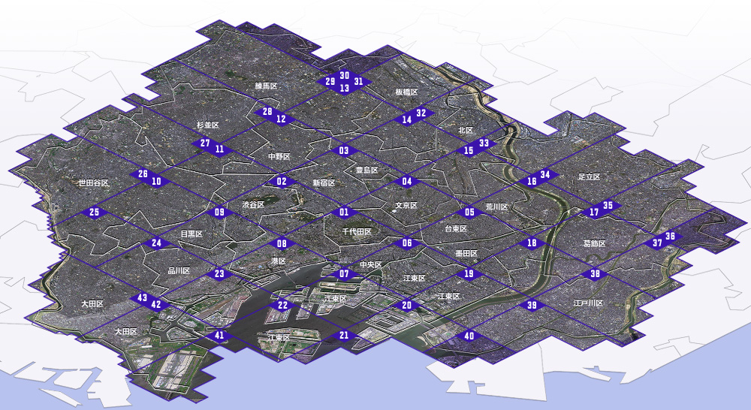
Task: Click tile number 32
Action: [x=421, y=113]
